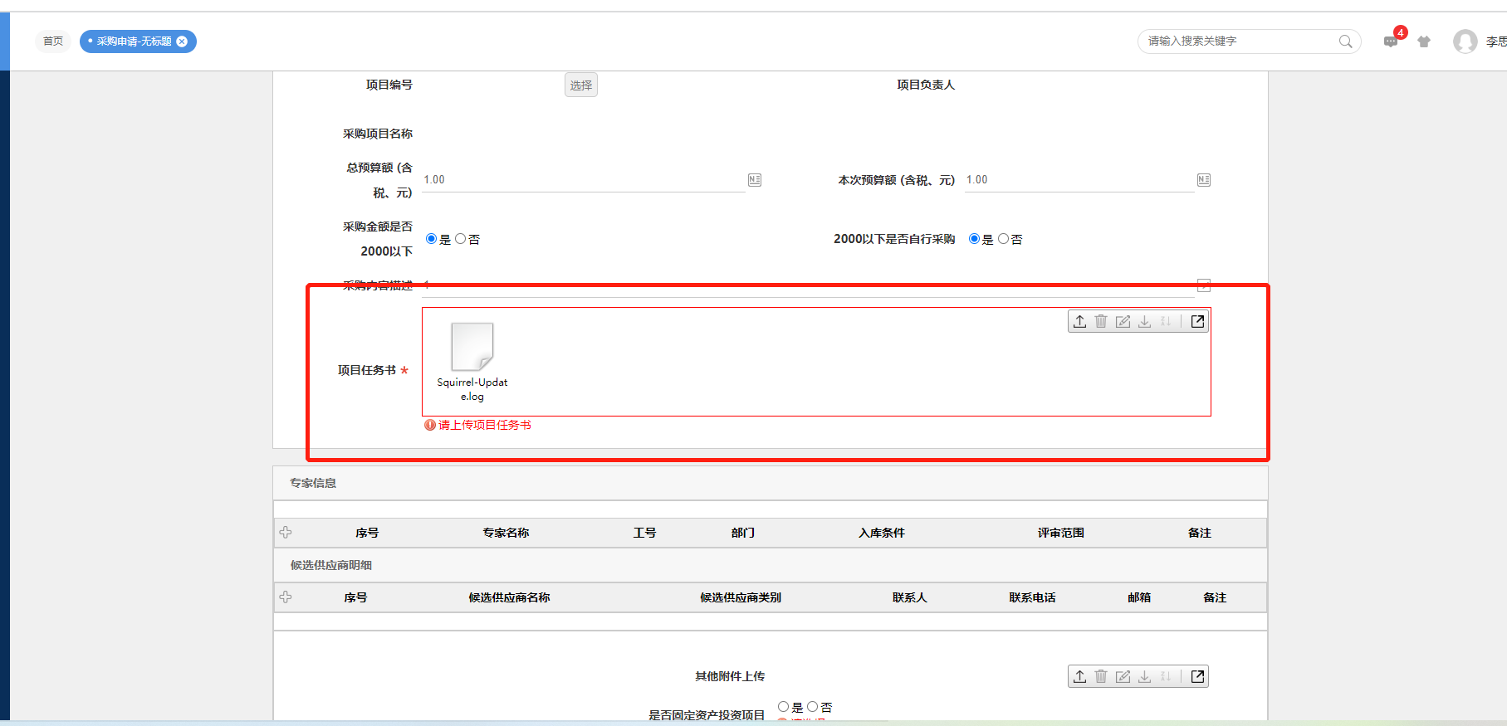Click the 候选供应商明细 section title

pyautogui.click(x=330, y=565)
